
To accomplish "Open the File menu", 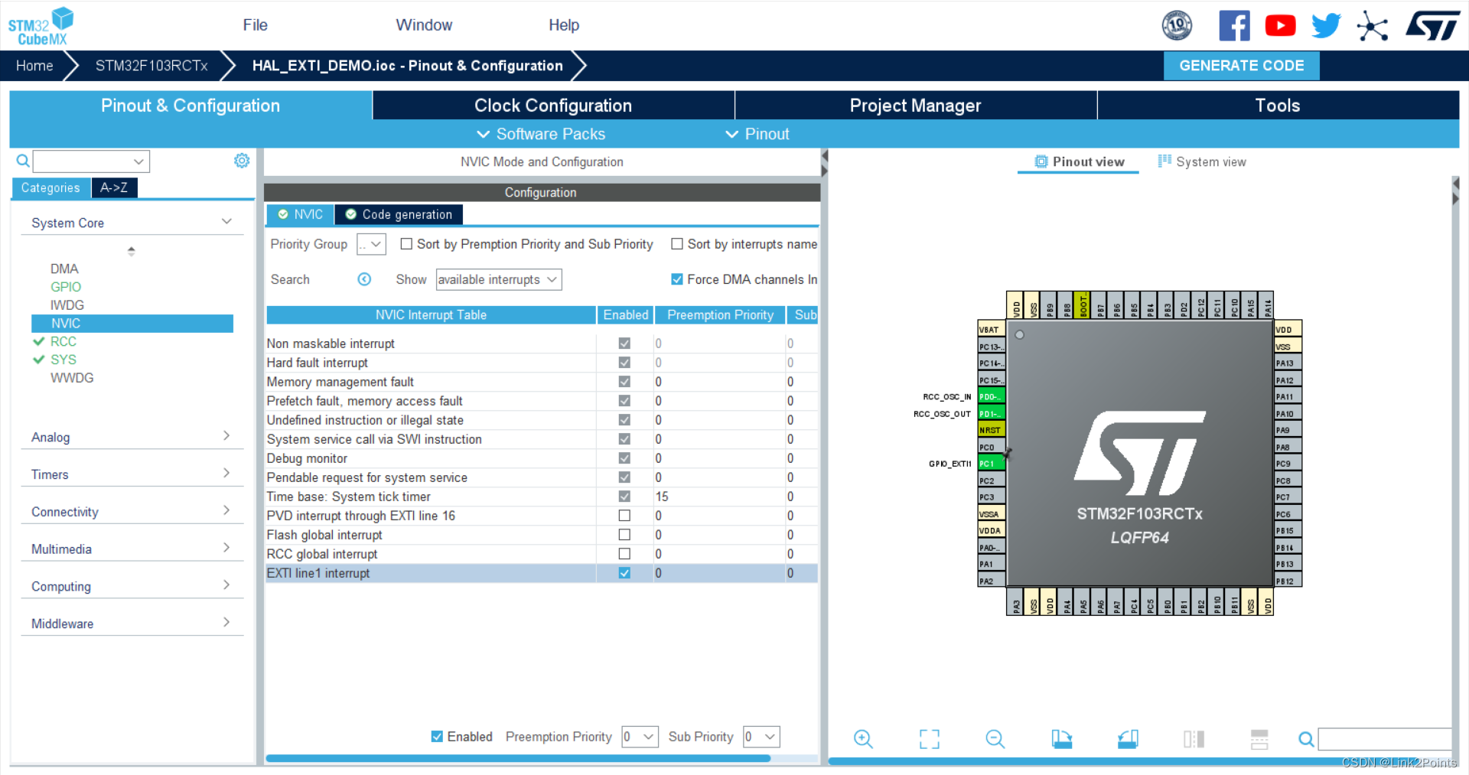I will [255, 25].
